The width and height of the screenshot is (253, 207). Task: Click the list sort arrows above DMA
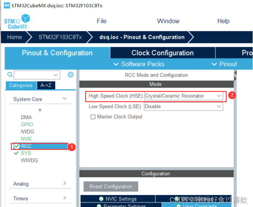pyautogui.click(x=40, y=110)
